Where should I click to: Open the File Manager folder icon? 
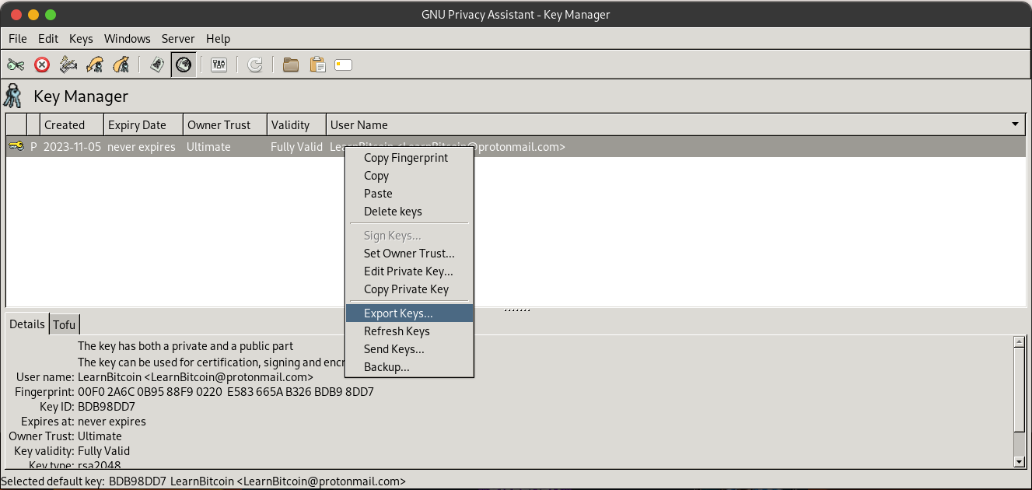291,65
